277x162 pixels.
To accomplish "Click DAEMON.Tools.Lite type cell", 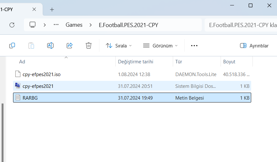I will 196,74.
